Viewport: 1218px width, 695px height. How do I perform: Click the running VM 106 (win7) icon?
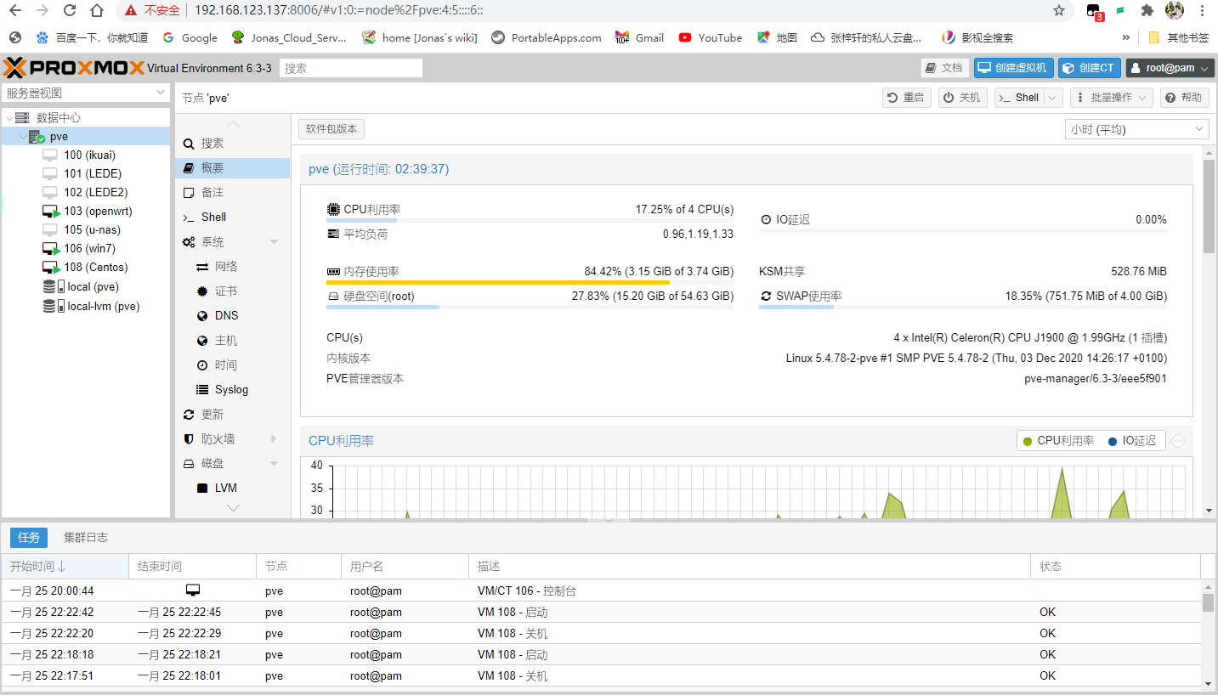(50, 249)
